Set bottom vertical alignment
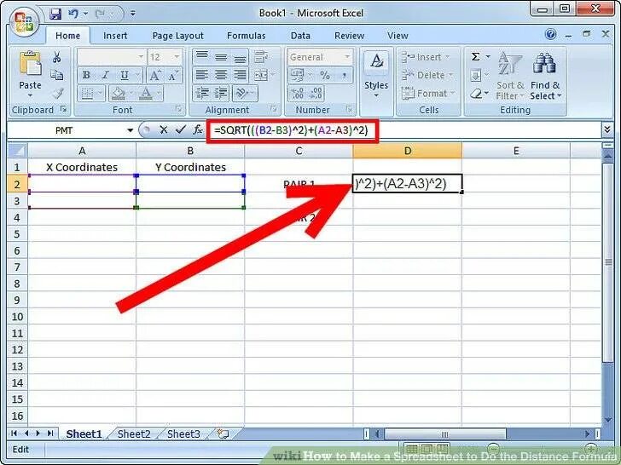This screenshot has width=621, height=465. (x=239, y=57)
